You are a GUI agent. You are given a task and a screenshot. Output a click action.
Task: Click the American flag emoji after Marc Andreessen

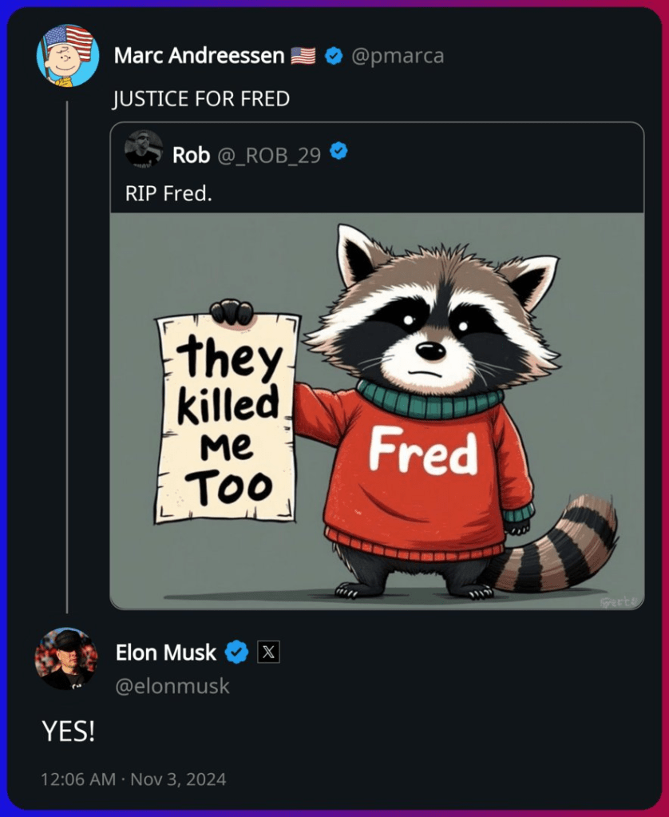coord(303,56)
